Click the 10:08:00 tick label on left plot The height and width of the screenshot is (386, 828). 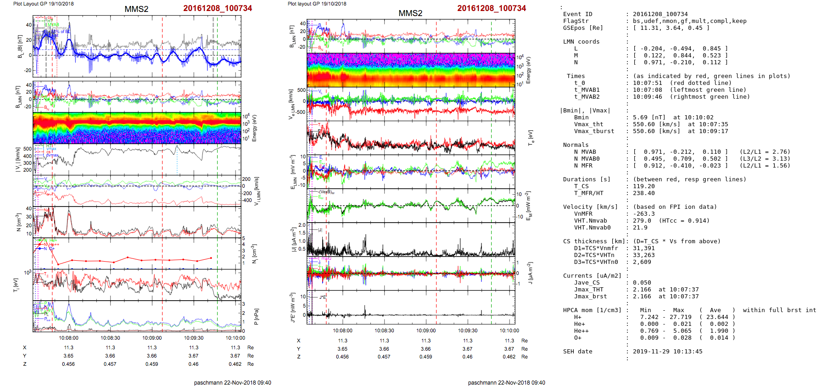pyautogui.click(x=68, y=338)
